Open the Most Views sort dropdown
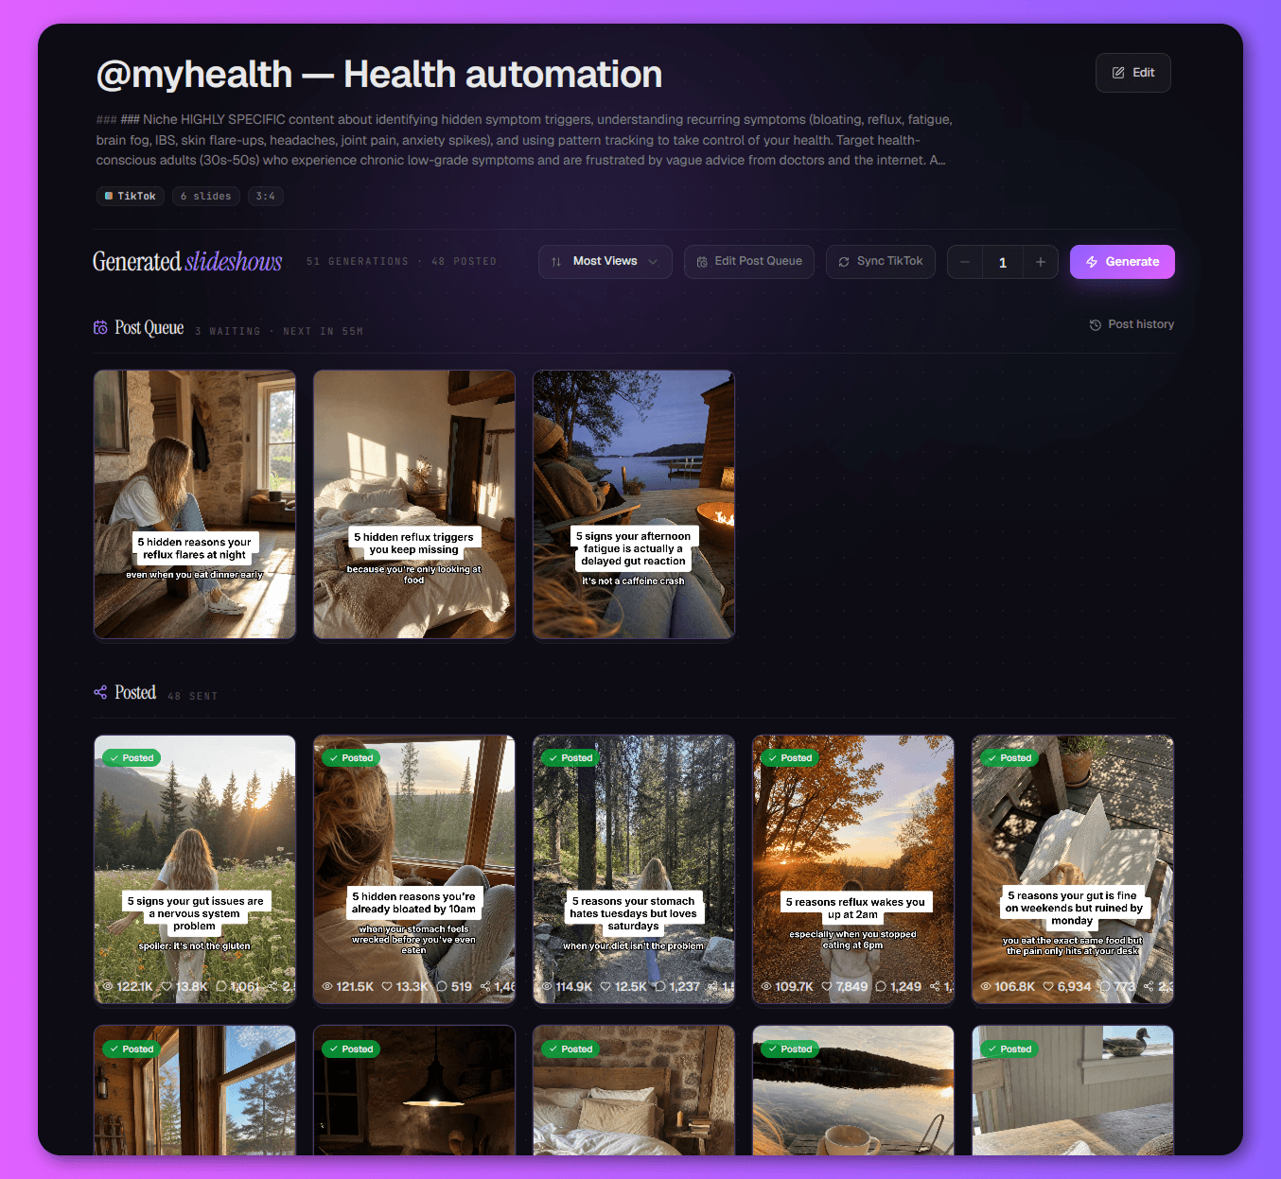The image size is (1281, 1179). coord(605,262)
